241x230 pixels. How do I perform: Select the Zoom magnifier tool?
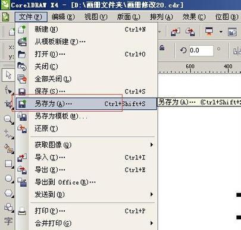tap(8, 119)
